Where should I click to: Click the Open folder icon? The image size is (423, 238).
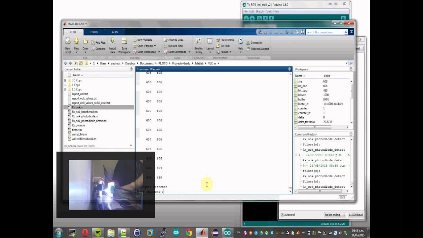coord(85,41)
